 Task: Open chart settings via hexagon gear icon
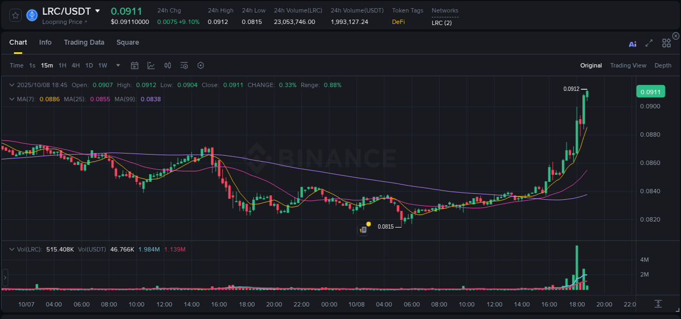pyautogui.click(x=200, y=65)
